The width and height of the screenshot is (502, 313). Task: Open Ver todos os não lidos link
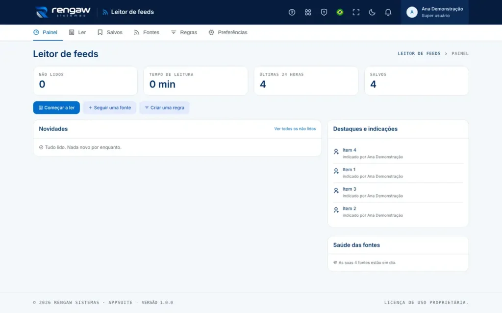click(295, 129)
